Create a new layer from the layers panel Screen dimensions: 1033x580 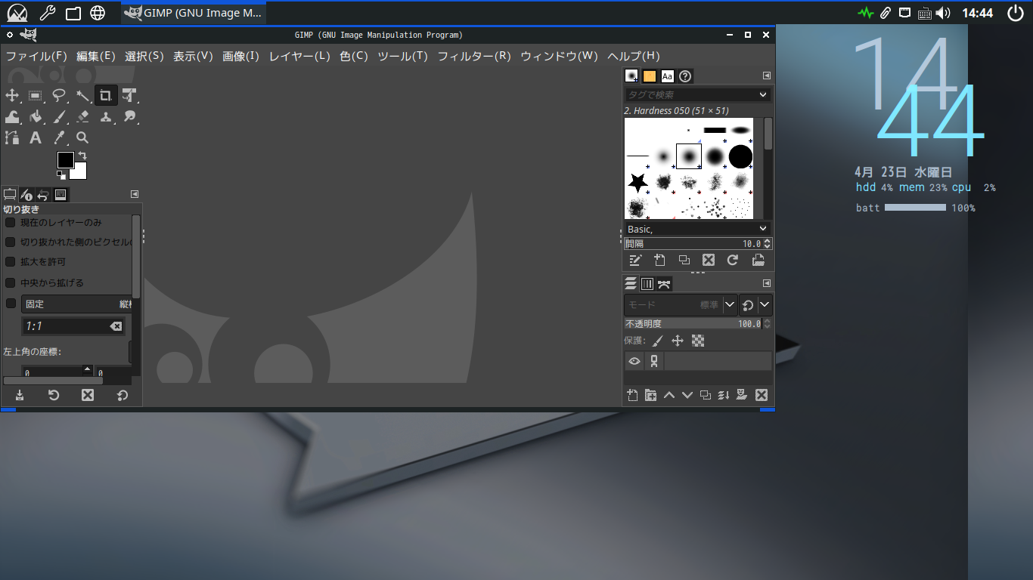coord(633,395)
